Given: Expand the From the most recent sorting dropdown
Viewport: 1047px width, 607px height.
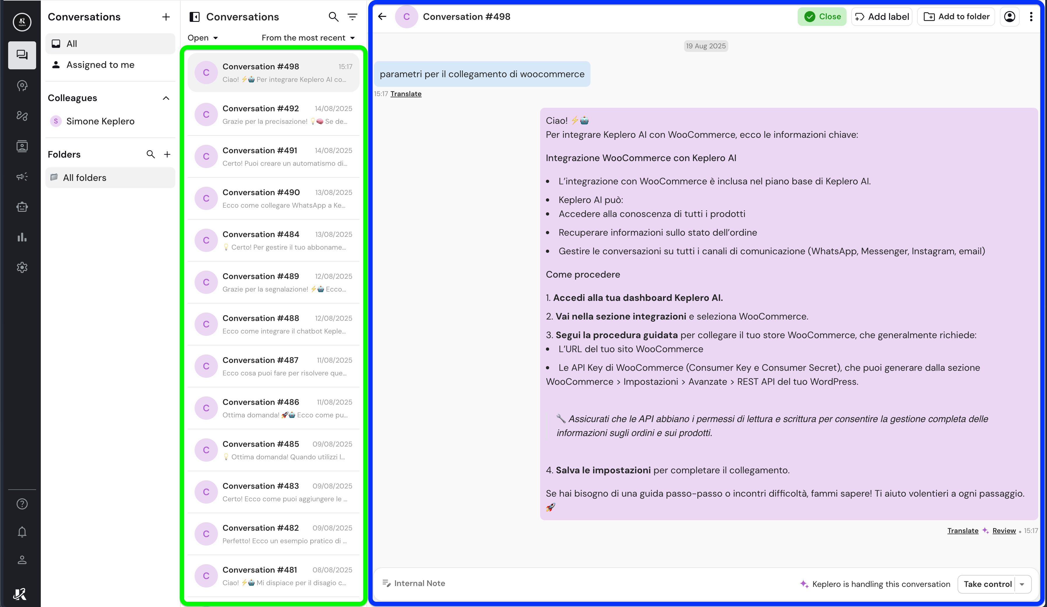Looking at the screenshot, I should pos(308,38).
